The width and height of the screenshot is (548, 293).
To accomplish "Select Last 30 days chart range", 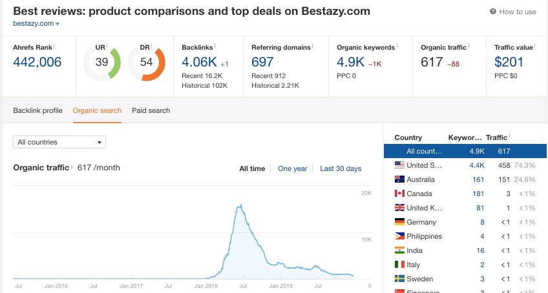I will [x=341, y=168].
